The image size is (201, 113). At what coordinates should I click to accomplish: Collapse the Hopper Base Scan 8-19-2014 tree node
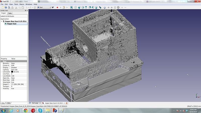[2, 21]
